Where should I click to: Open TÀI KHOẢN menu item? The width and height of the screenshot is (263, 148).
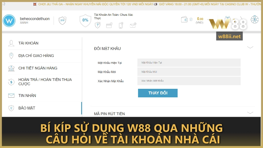(x=45, y=43)
